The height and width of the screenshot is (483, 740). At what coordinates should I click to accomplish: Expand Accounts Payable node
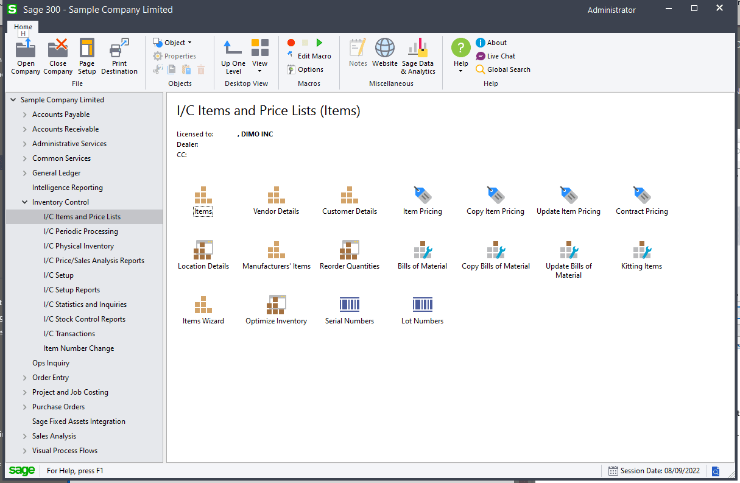coord(25,115)
